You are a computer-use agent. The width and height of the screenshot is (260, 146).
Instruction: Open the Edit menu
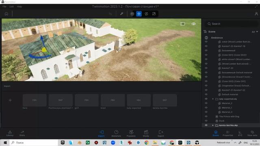12,6
